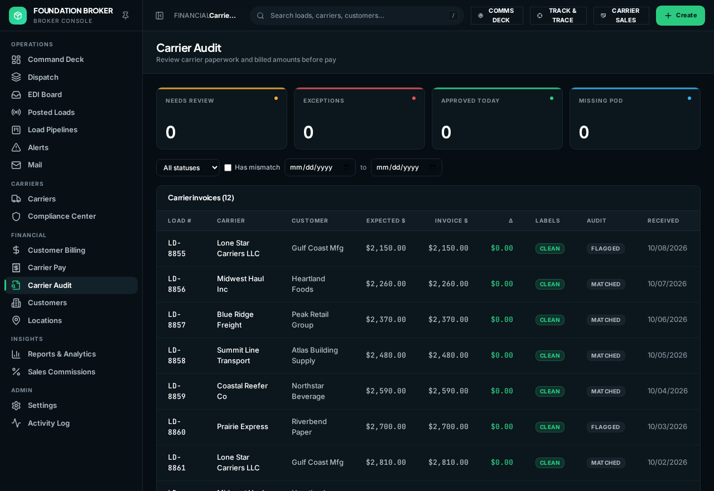Open the Approved Today stat card
This screenshot has width=714, height=491.
point(497,118)
